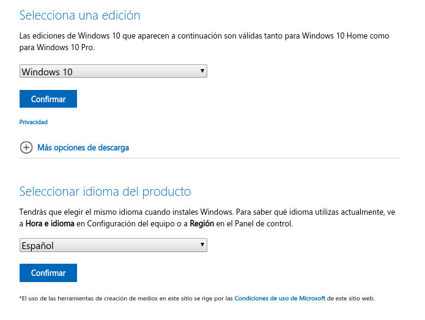The width and height of the screenshot is (425, 320).
Task: Expand Más opciones de descarga
Action: click(83, 147)
